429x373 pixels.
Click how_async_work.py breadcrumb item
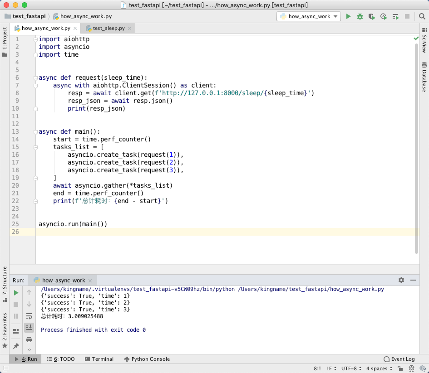pyautogui.click(x=82, y=16)
